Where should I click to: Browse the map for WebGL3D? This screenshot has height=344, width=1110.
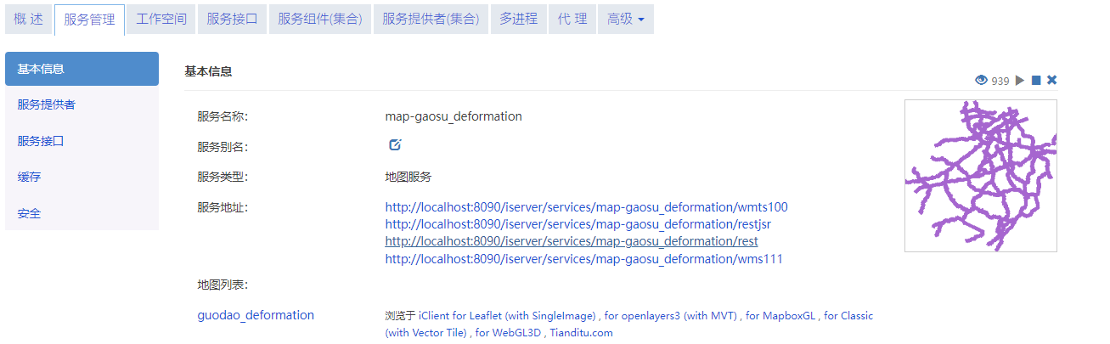click(x=508, y=333)
